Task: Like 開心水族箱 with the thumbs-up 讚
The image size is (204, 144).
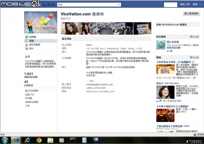Action: pyautogui.click(x=170, y=51)
